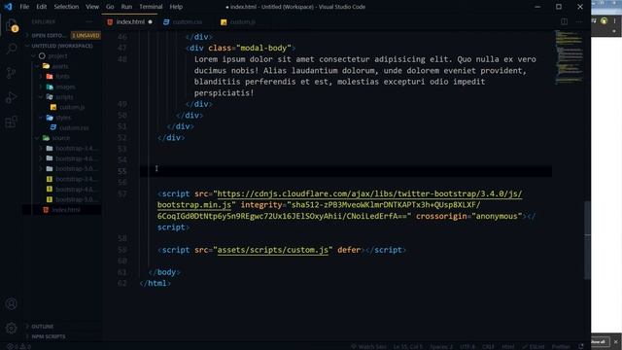The height and width of the screenshot is (350, 622).
Task: Open the Manage gear icon
Action: click(11, 328)
